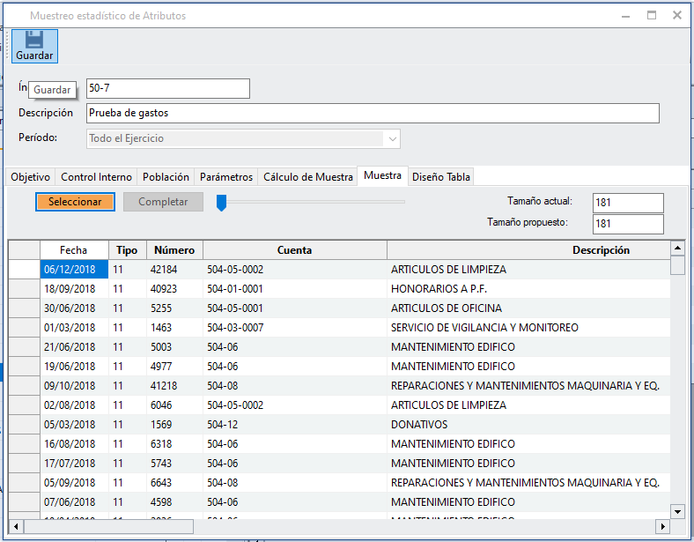Click the Descripción text field
694x542 pixels.
pyautogui.click(x=373, y=113)
